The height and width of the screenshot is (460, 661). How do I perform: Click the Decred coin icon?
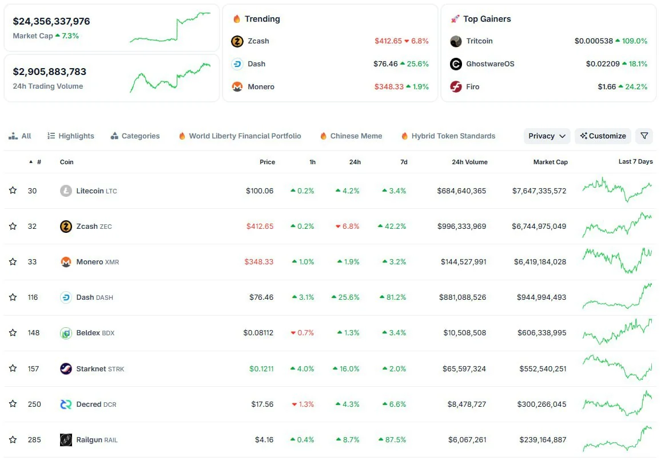[x=66, y=405]
